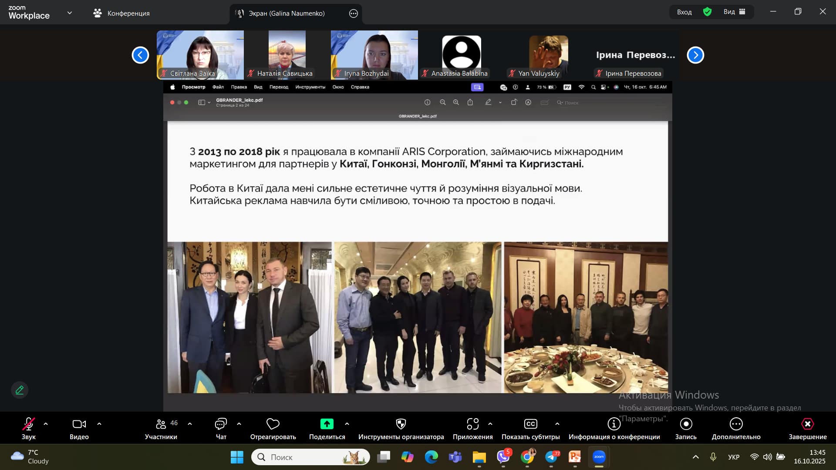This screenshot has height=470, width=836.
Task: Start recording with the Запись button
Action: point(686,424)
